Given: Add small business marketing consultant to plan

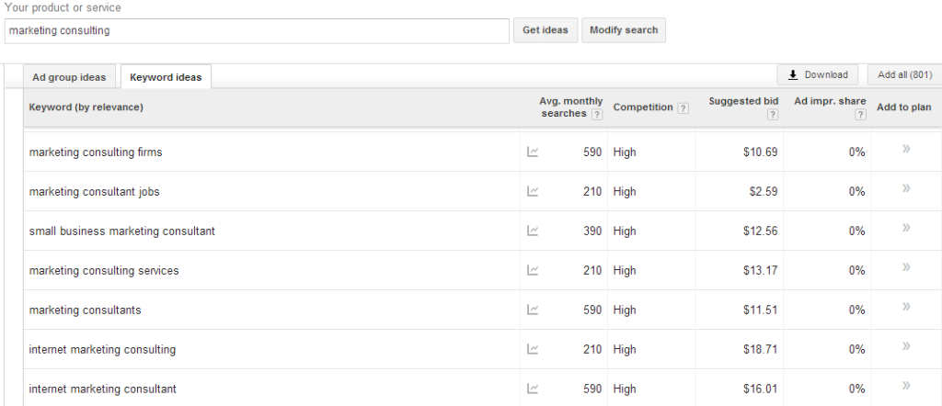Looking at the screenshot, I should 906,228.
